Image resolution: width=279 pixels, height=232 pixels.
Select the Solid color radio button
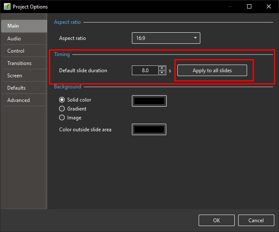pos(62,100)
